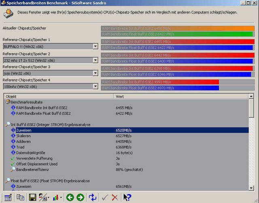Open the options table editor icon
Viewport: 259px width, 203px height.
8,197
